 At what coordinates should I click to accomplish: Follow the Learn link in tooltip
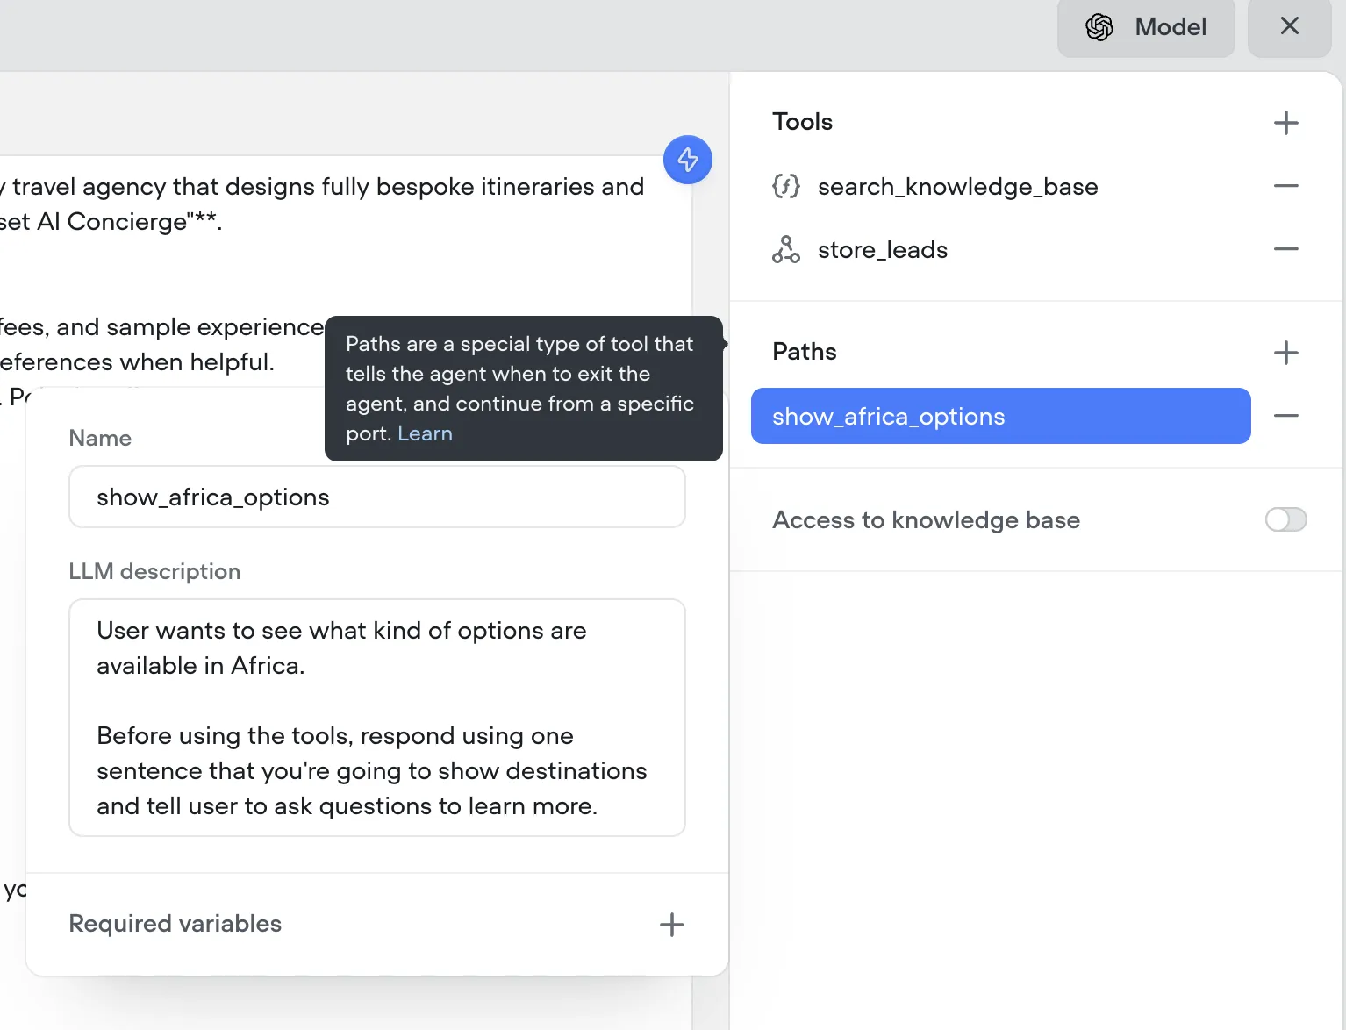click(x=425, y=433)
